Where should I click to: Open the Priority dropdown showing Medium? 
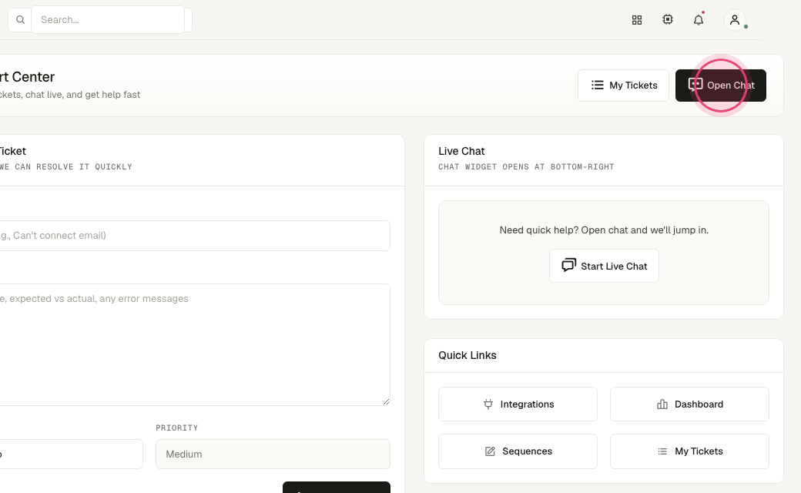(273, 454)
